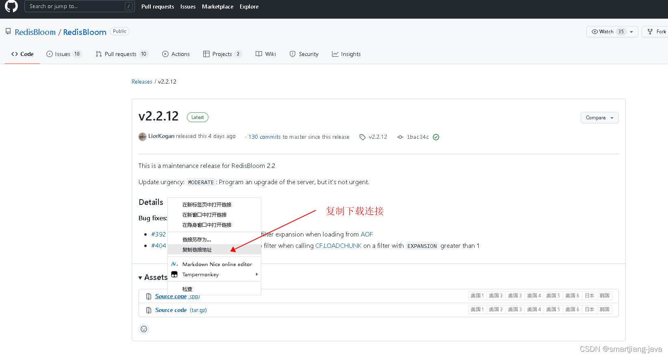668x357 pixels.
Task: Click 日本 mirror in tar.gz row
Action: (x=589, y=310)
